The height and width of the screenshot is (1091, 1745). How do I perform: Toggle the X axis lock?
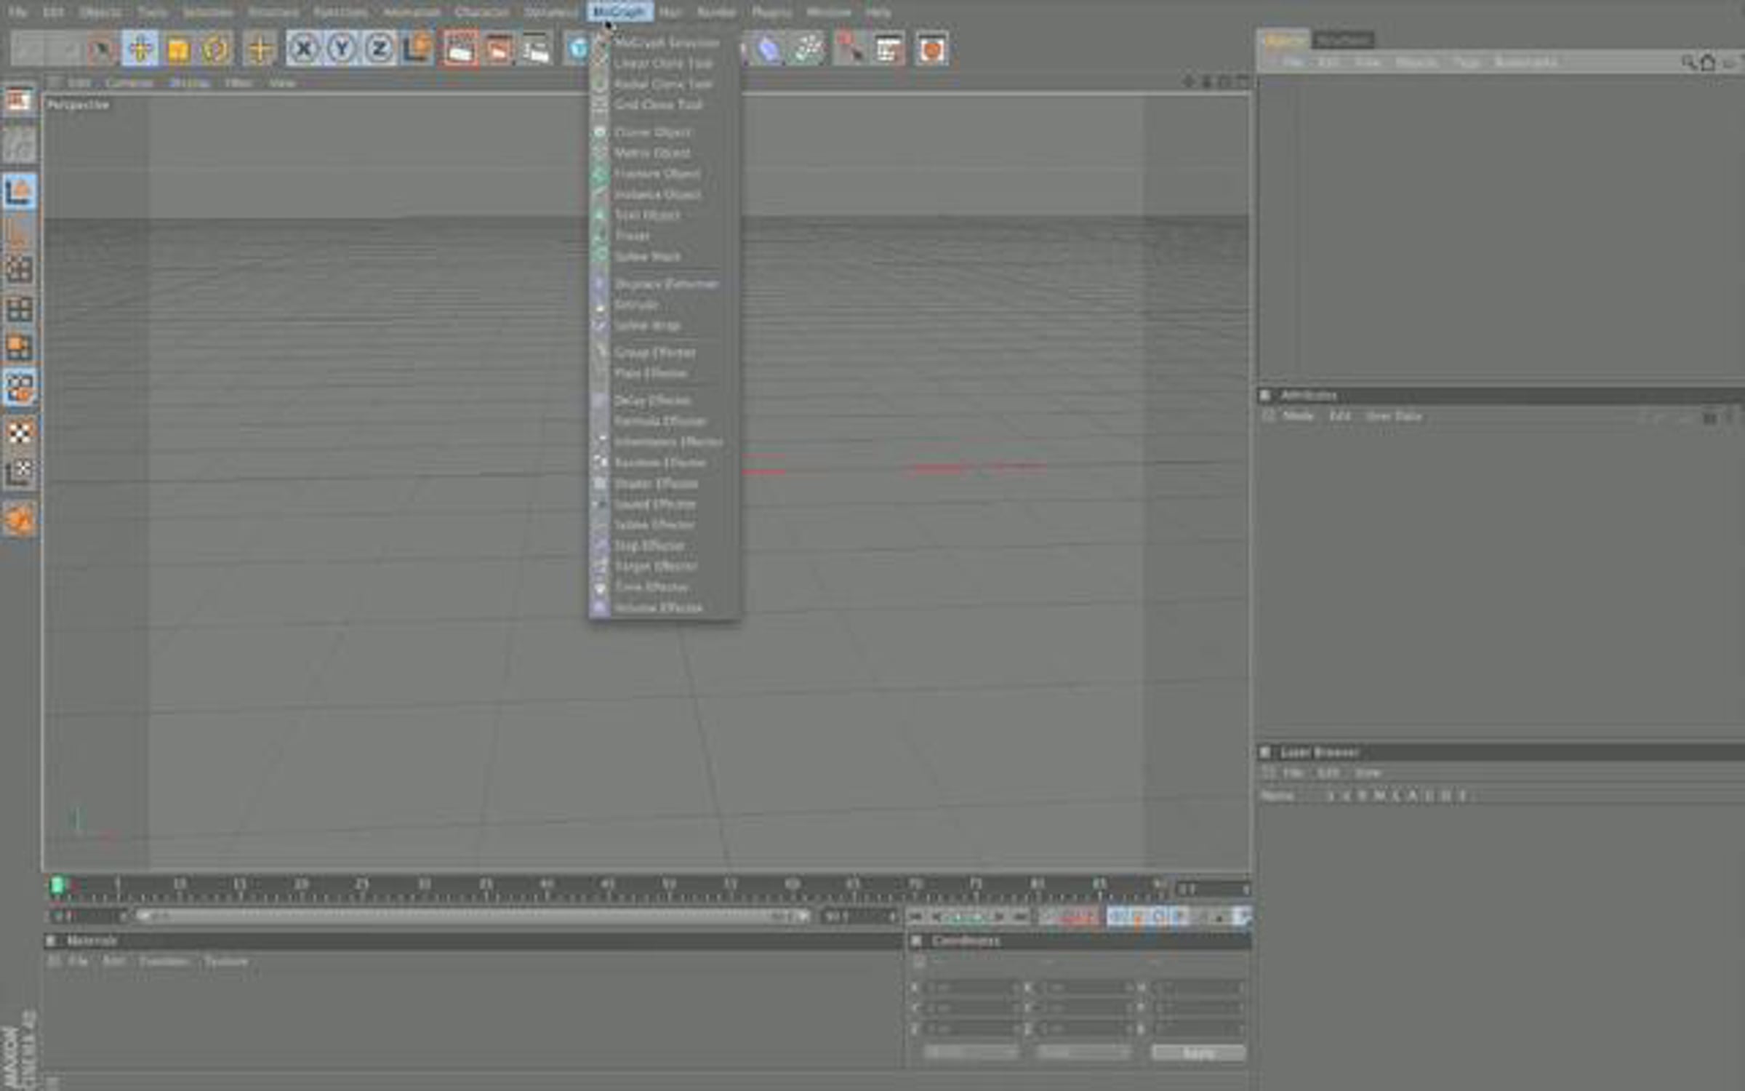[304, 49]
